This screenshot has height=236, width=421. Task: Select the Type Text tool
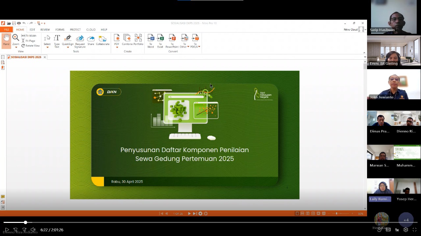[x=57, y=41]
